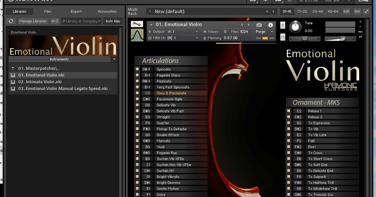Click piano icon beside 02. Intimate Violin.nki

point(13,82)
